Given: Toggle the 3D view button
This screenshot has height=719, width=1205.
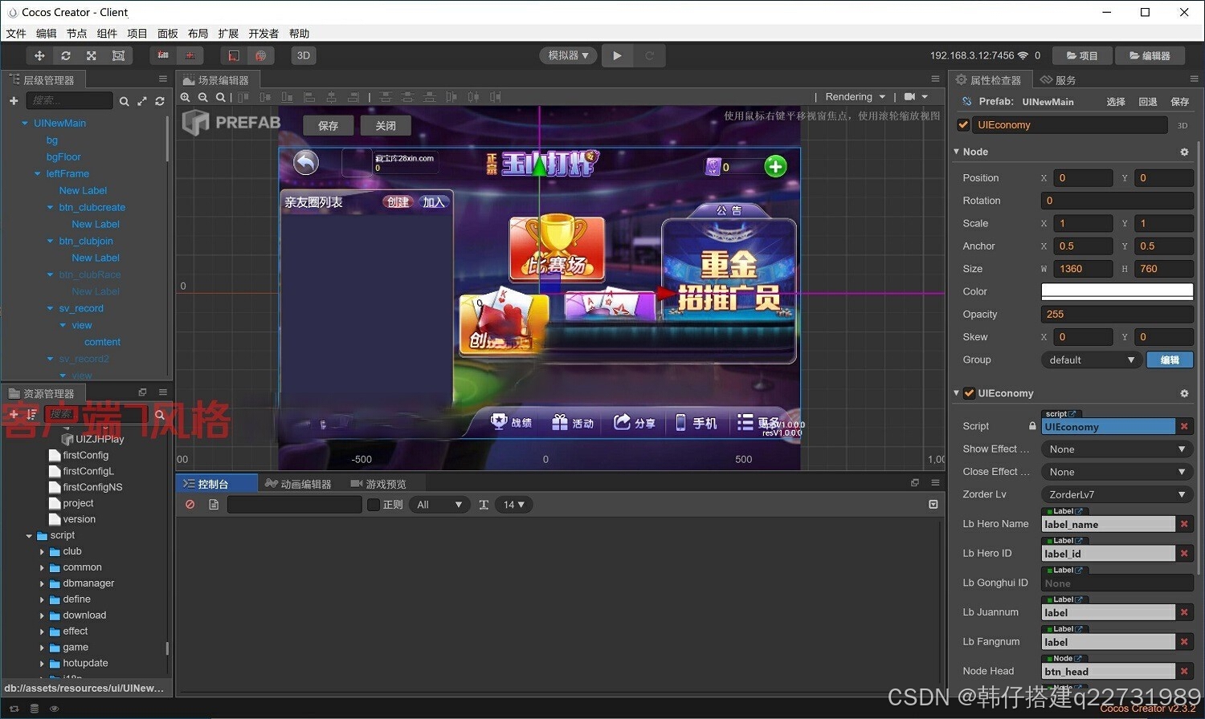Looking at the screenshot, I should point(304,55).
